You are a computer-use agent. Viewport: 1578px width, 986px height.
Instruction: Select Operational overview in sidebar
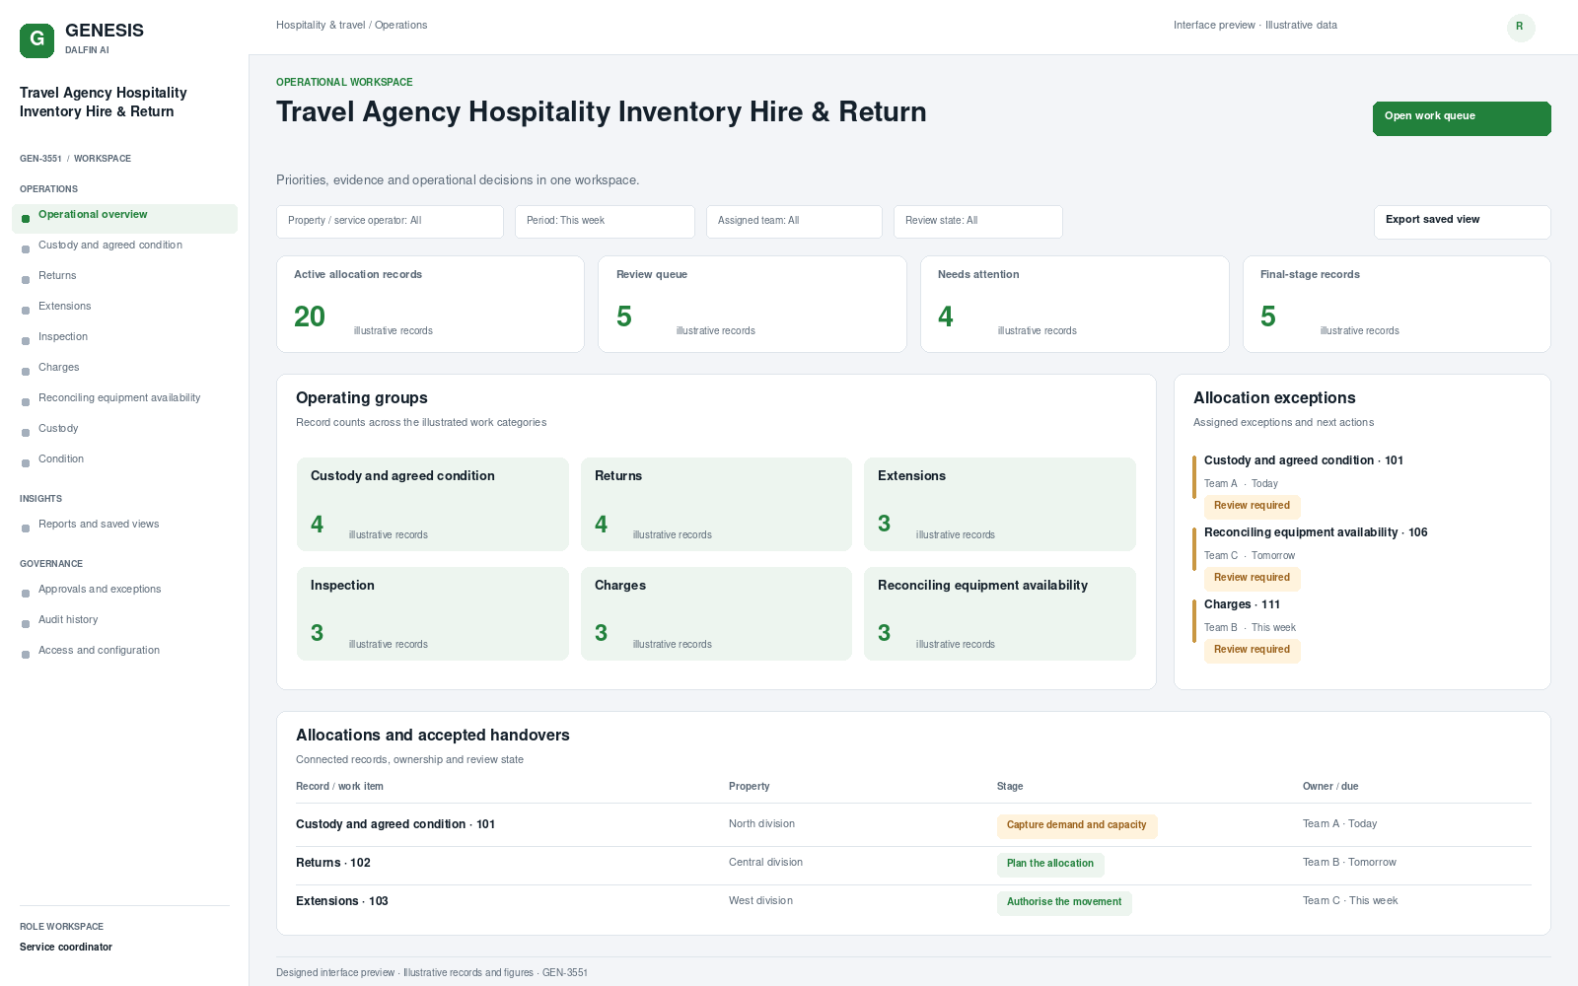click(124, 219)
